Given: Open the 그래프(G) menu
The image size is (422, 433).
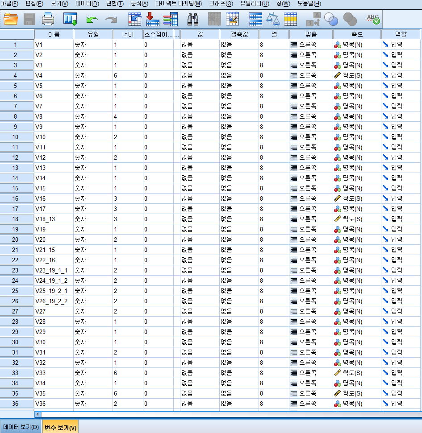Looking at the screenshot, I should 221,4.
